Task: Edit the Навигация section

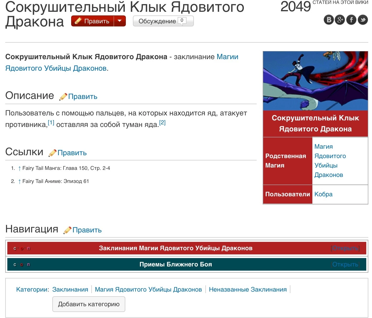Action: point(87,230)
